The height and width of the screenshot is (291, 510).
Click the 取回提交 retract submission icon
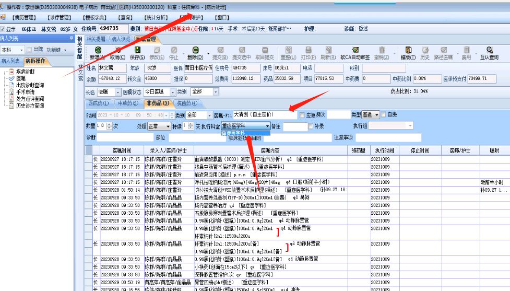(x=265, y=50)
